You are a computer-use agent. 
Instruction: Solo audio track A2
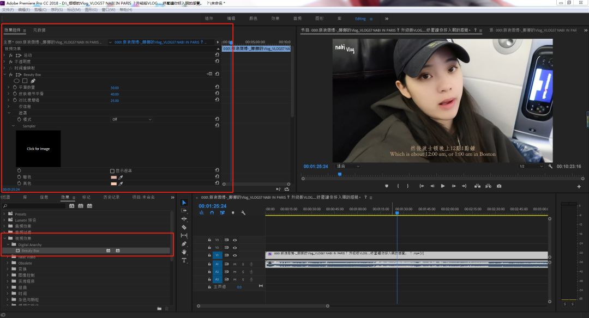(243, 272)
